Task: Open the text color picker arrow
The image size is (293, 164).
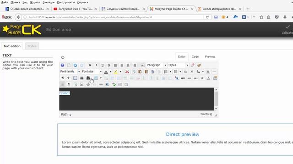Action: pos(111,72)
